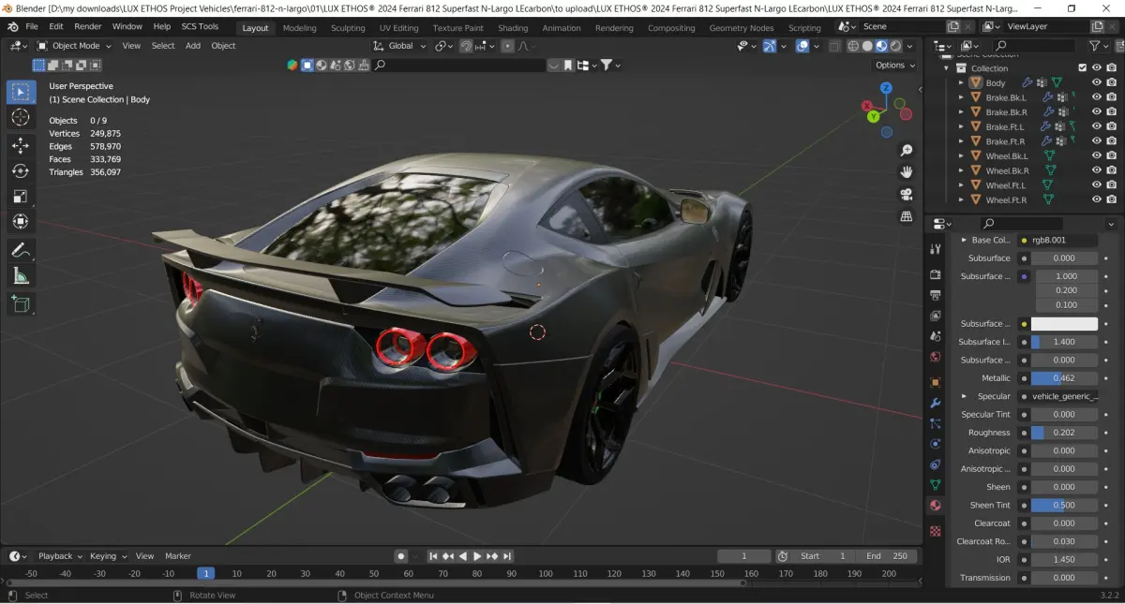Adjust the Roughness slider
Viewport: 1125px width, 604px height.
(1064, 433)
